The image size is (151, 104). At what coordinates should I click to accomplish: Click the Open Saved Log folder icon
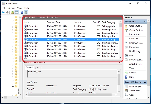[x=126, y=26]
